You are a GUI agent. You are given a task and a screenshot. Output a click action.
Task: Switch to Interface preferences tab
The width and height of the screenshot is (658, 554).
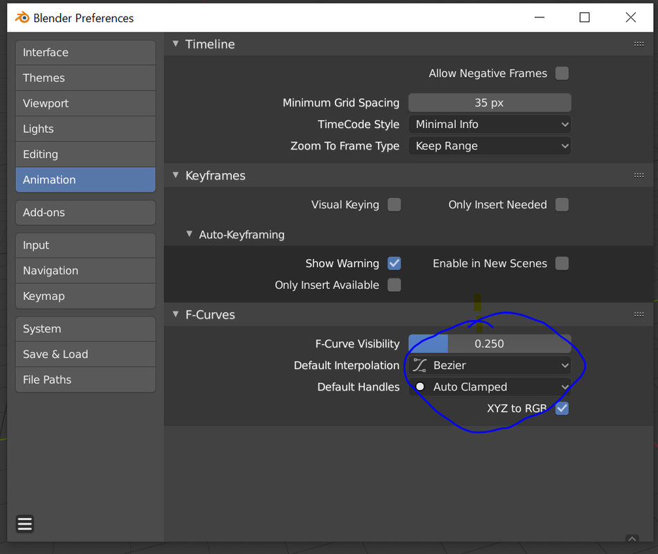pos(86,53)
